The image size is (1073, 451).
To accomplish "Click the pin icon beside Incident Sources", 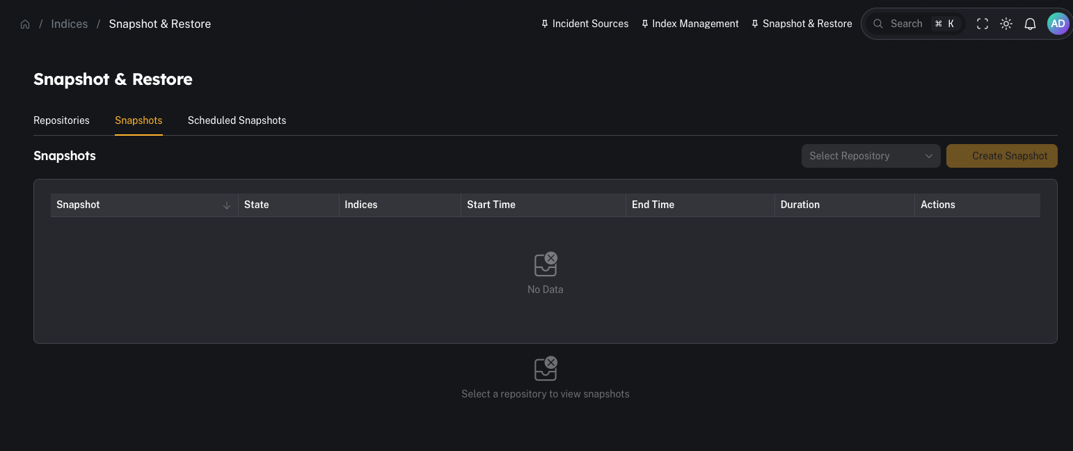I will coord(543,23).
